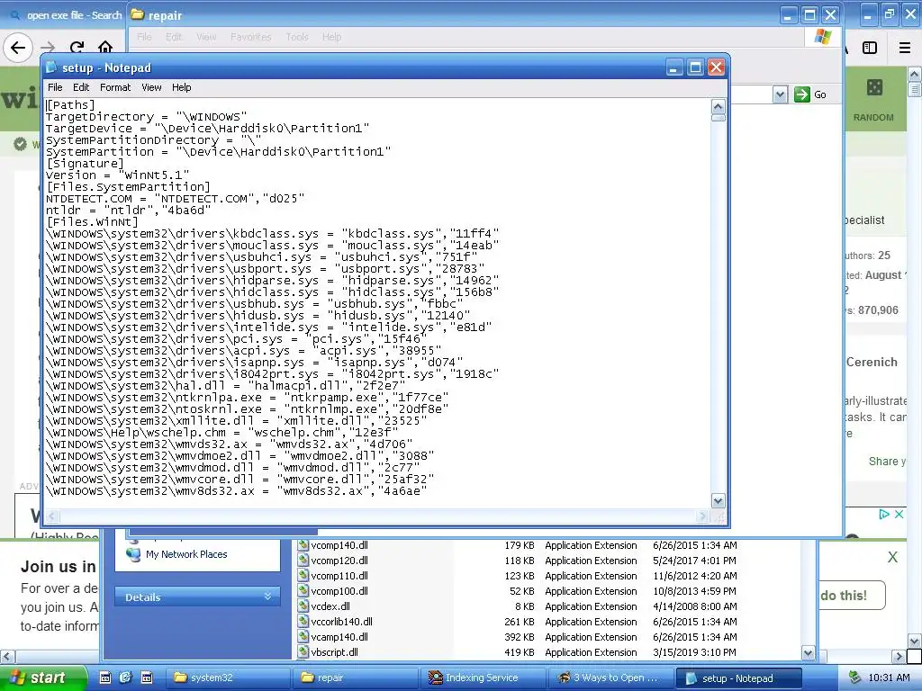Click the do this! button
This screenshot has height=691, width=922.
click(x=851, y=596)
